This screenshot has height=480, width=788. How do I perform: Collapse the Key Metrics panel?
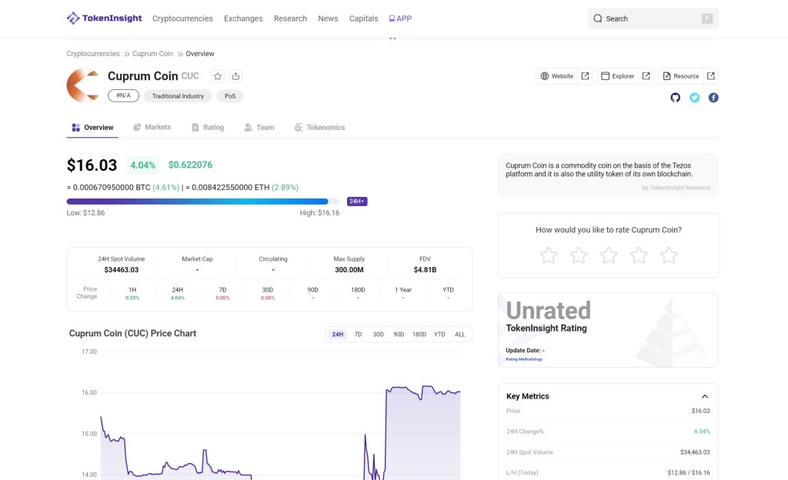click(x=705, y=395)
